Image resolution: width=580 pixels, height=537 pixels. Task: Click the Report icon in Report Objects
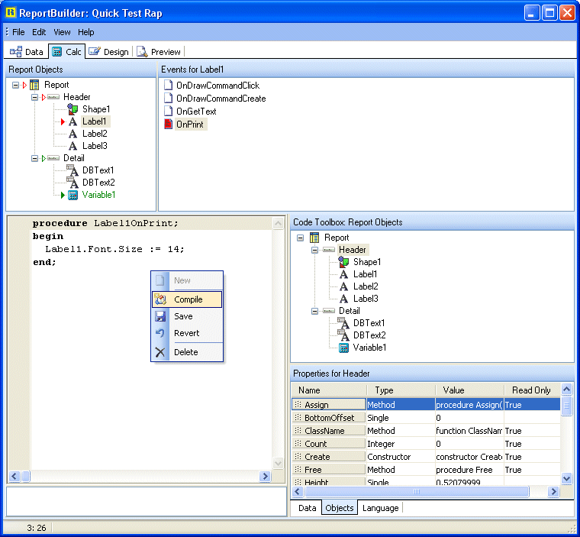34,86
